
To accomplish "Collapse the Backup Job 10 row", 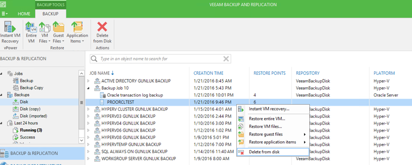I will [x=88, y=88].
